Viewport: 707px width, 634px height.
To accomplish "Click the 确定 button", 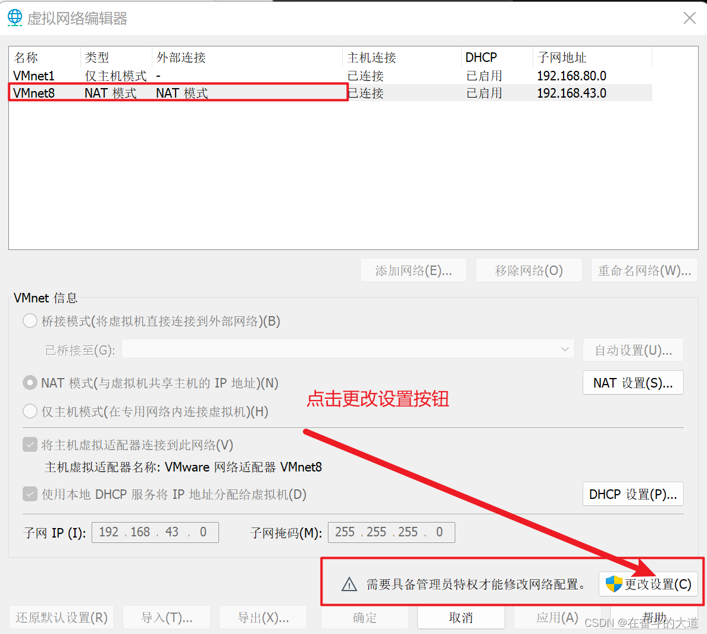I will point(365,617).
